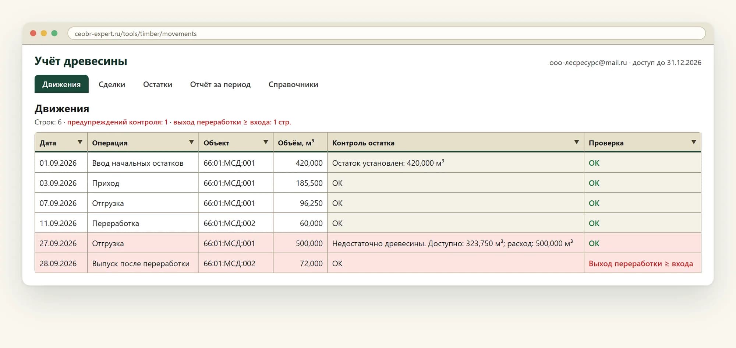Image resolution: width=736 pixels, height=348 pixels.
Task: Click the Недостаточно древесины message cell
Action: (x=455, y=243)
